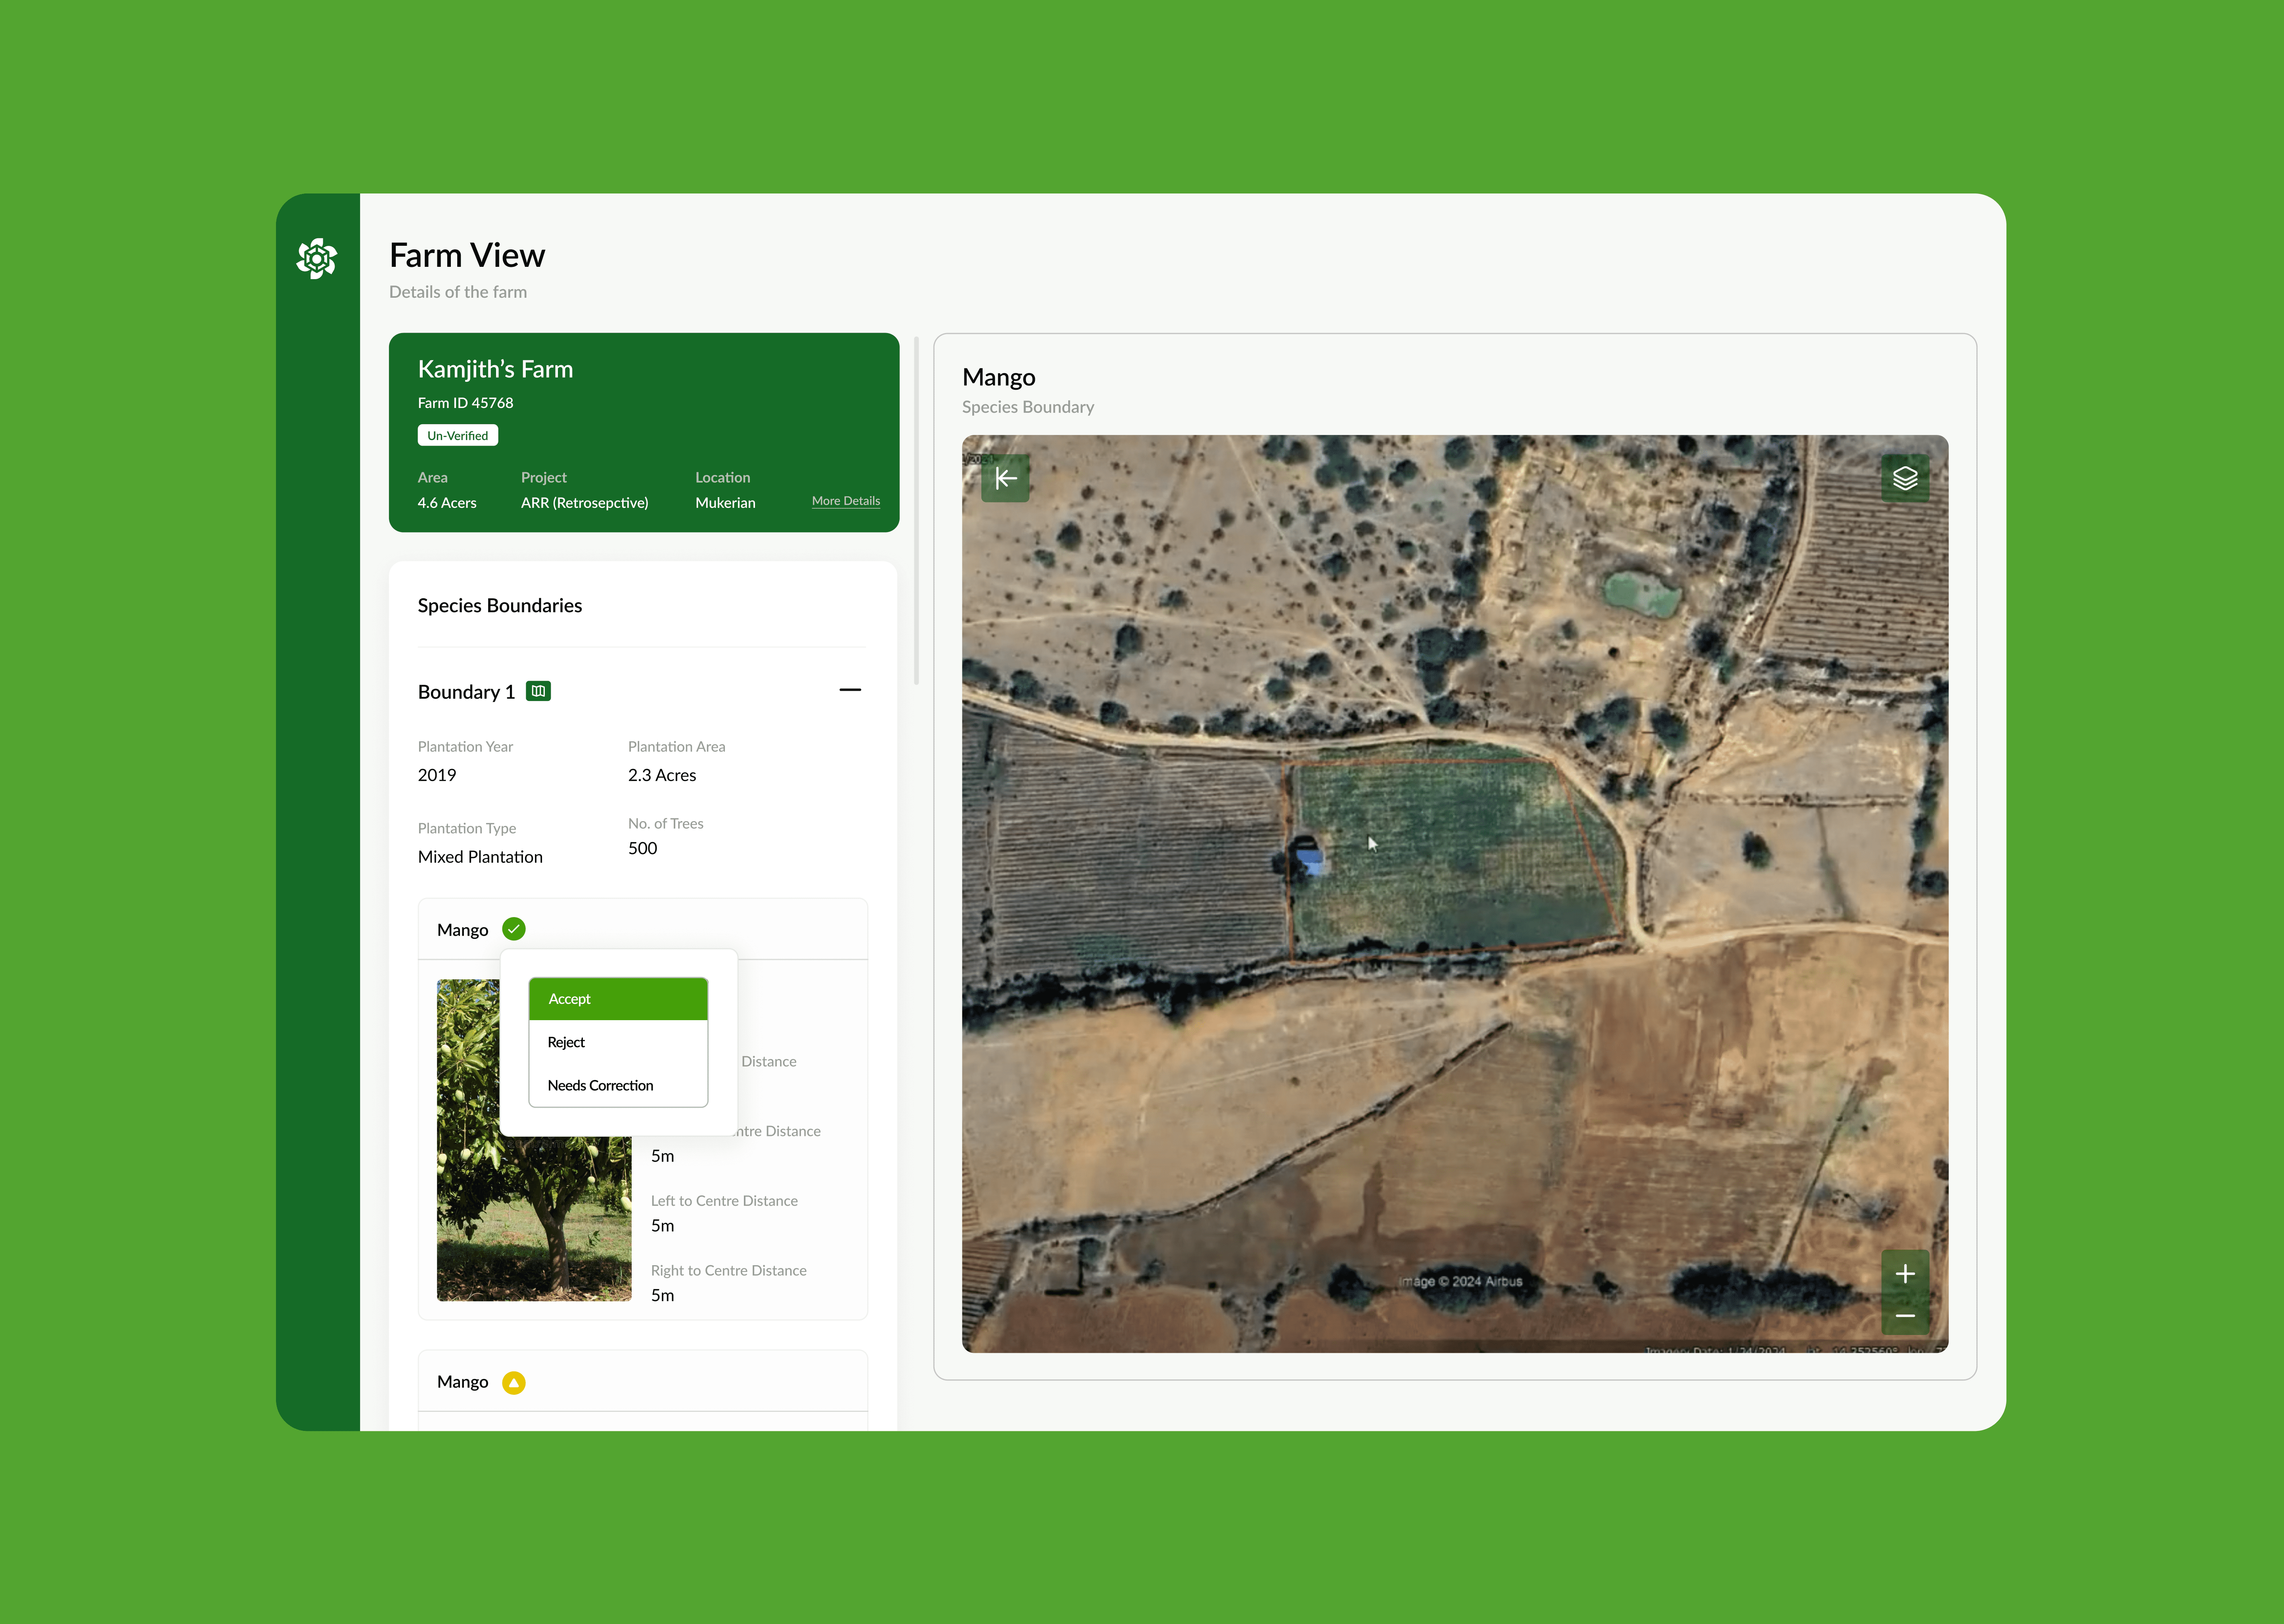The image size is (2284, 1624).
Task: Click the map icon beside Boundary 1
Action: coord(538,691)
